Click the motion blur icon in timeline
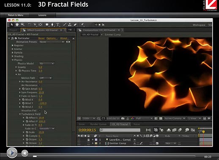219x160 pixels. [x=180, y=130]
